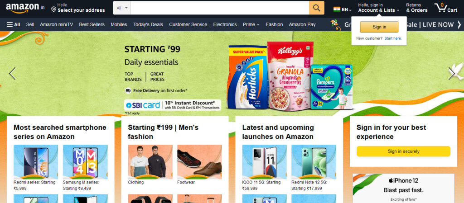The width and height of the screenshot is (464, 203).
Task: Click the Amazon.in logo
Action: click(x=25, y=8)
